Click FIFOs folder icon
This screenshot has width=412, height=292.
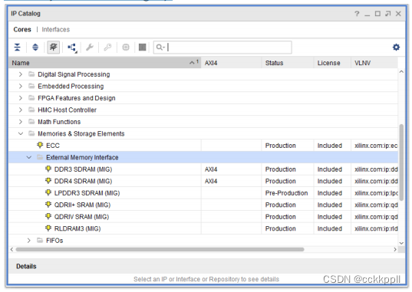tap(40, 240)
